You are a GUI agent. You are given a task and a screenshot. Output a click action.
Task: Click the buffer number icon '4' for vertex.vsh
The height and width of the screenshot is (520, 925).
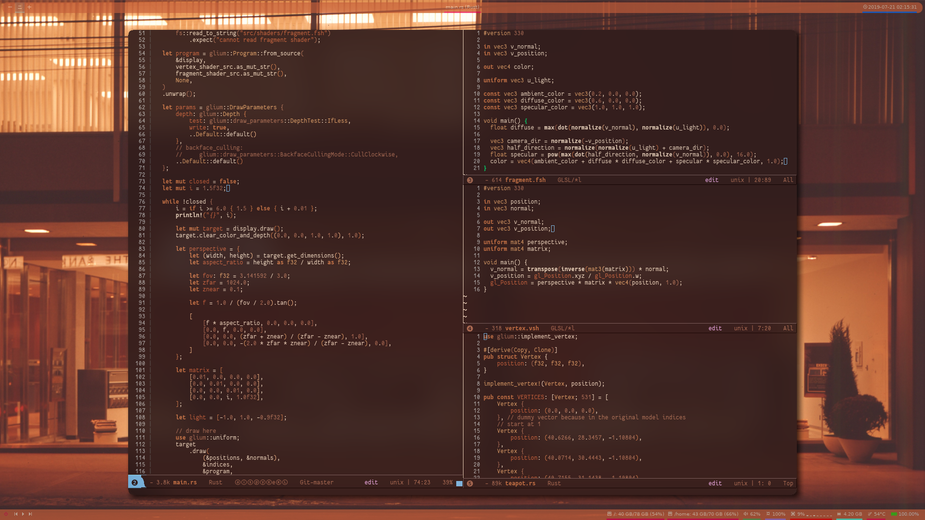tap(470, 328)
